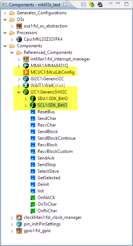
Task: Select the RecvChar method
Action: (x=47, y=125)
